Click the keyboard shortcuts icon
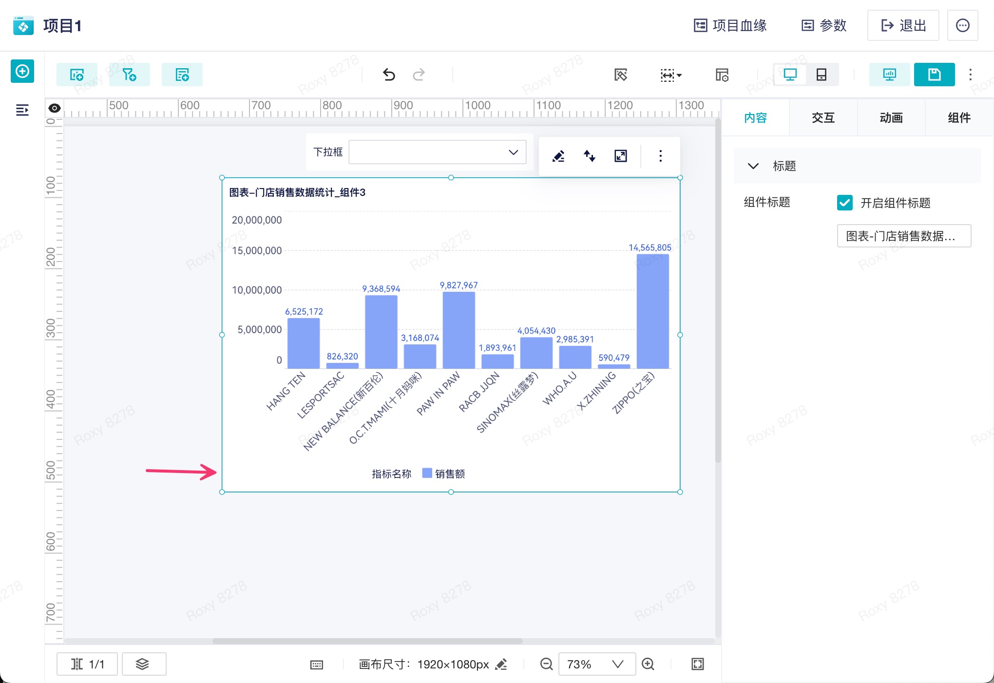The width and height of the screenshot is (994, 683). click(317, 665)
